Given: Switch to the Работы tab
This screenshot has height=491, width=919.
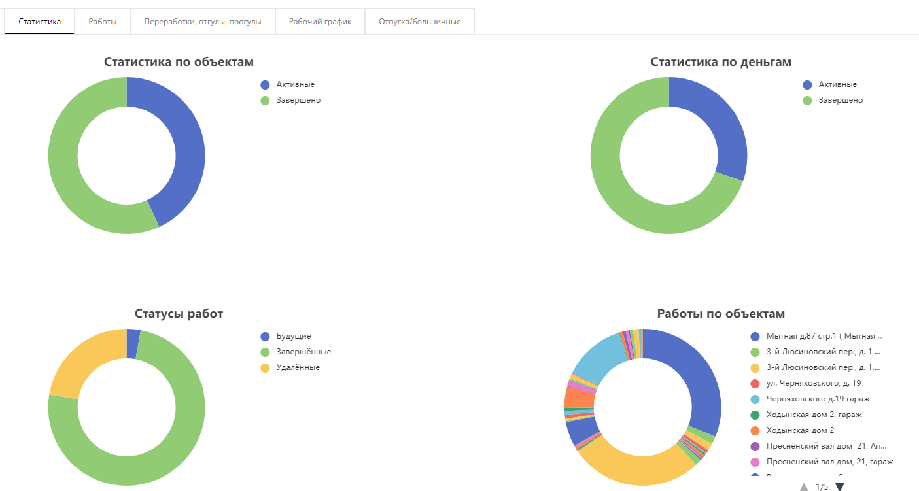Looking at the screenshot, I should tap(103, 22).
